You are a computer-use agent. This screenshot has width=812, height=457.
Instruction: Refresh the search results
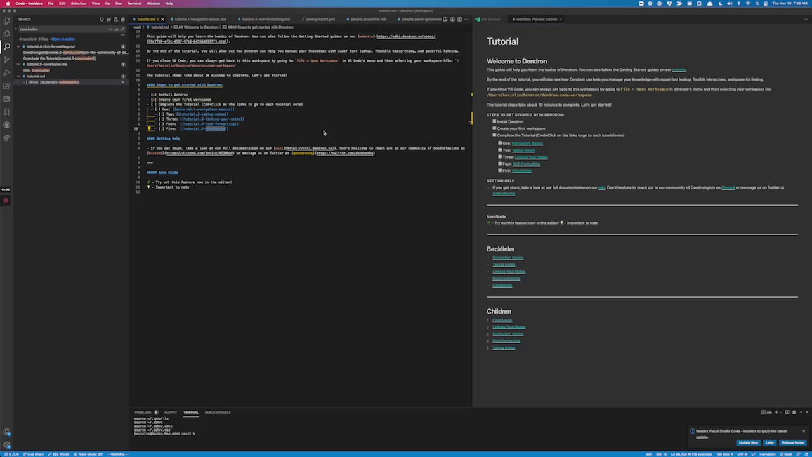(101, 20)
